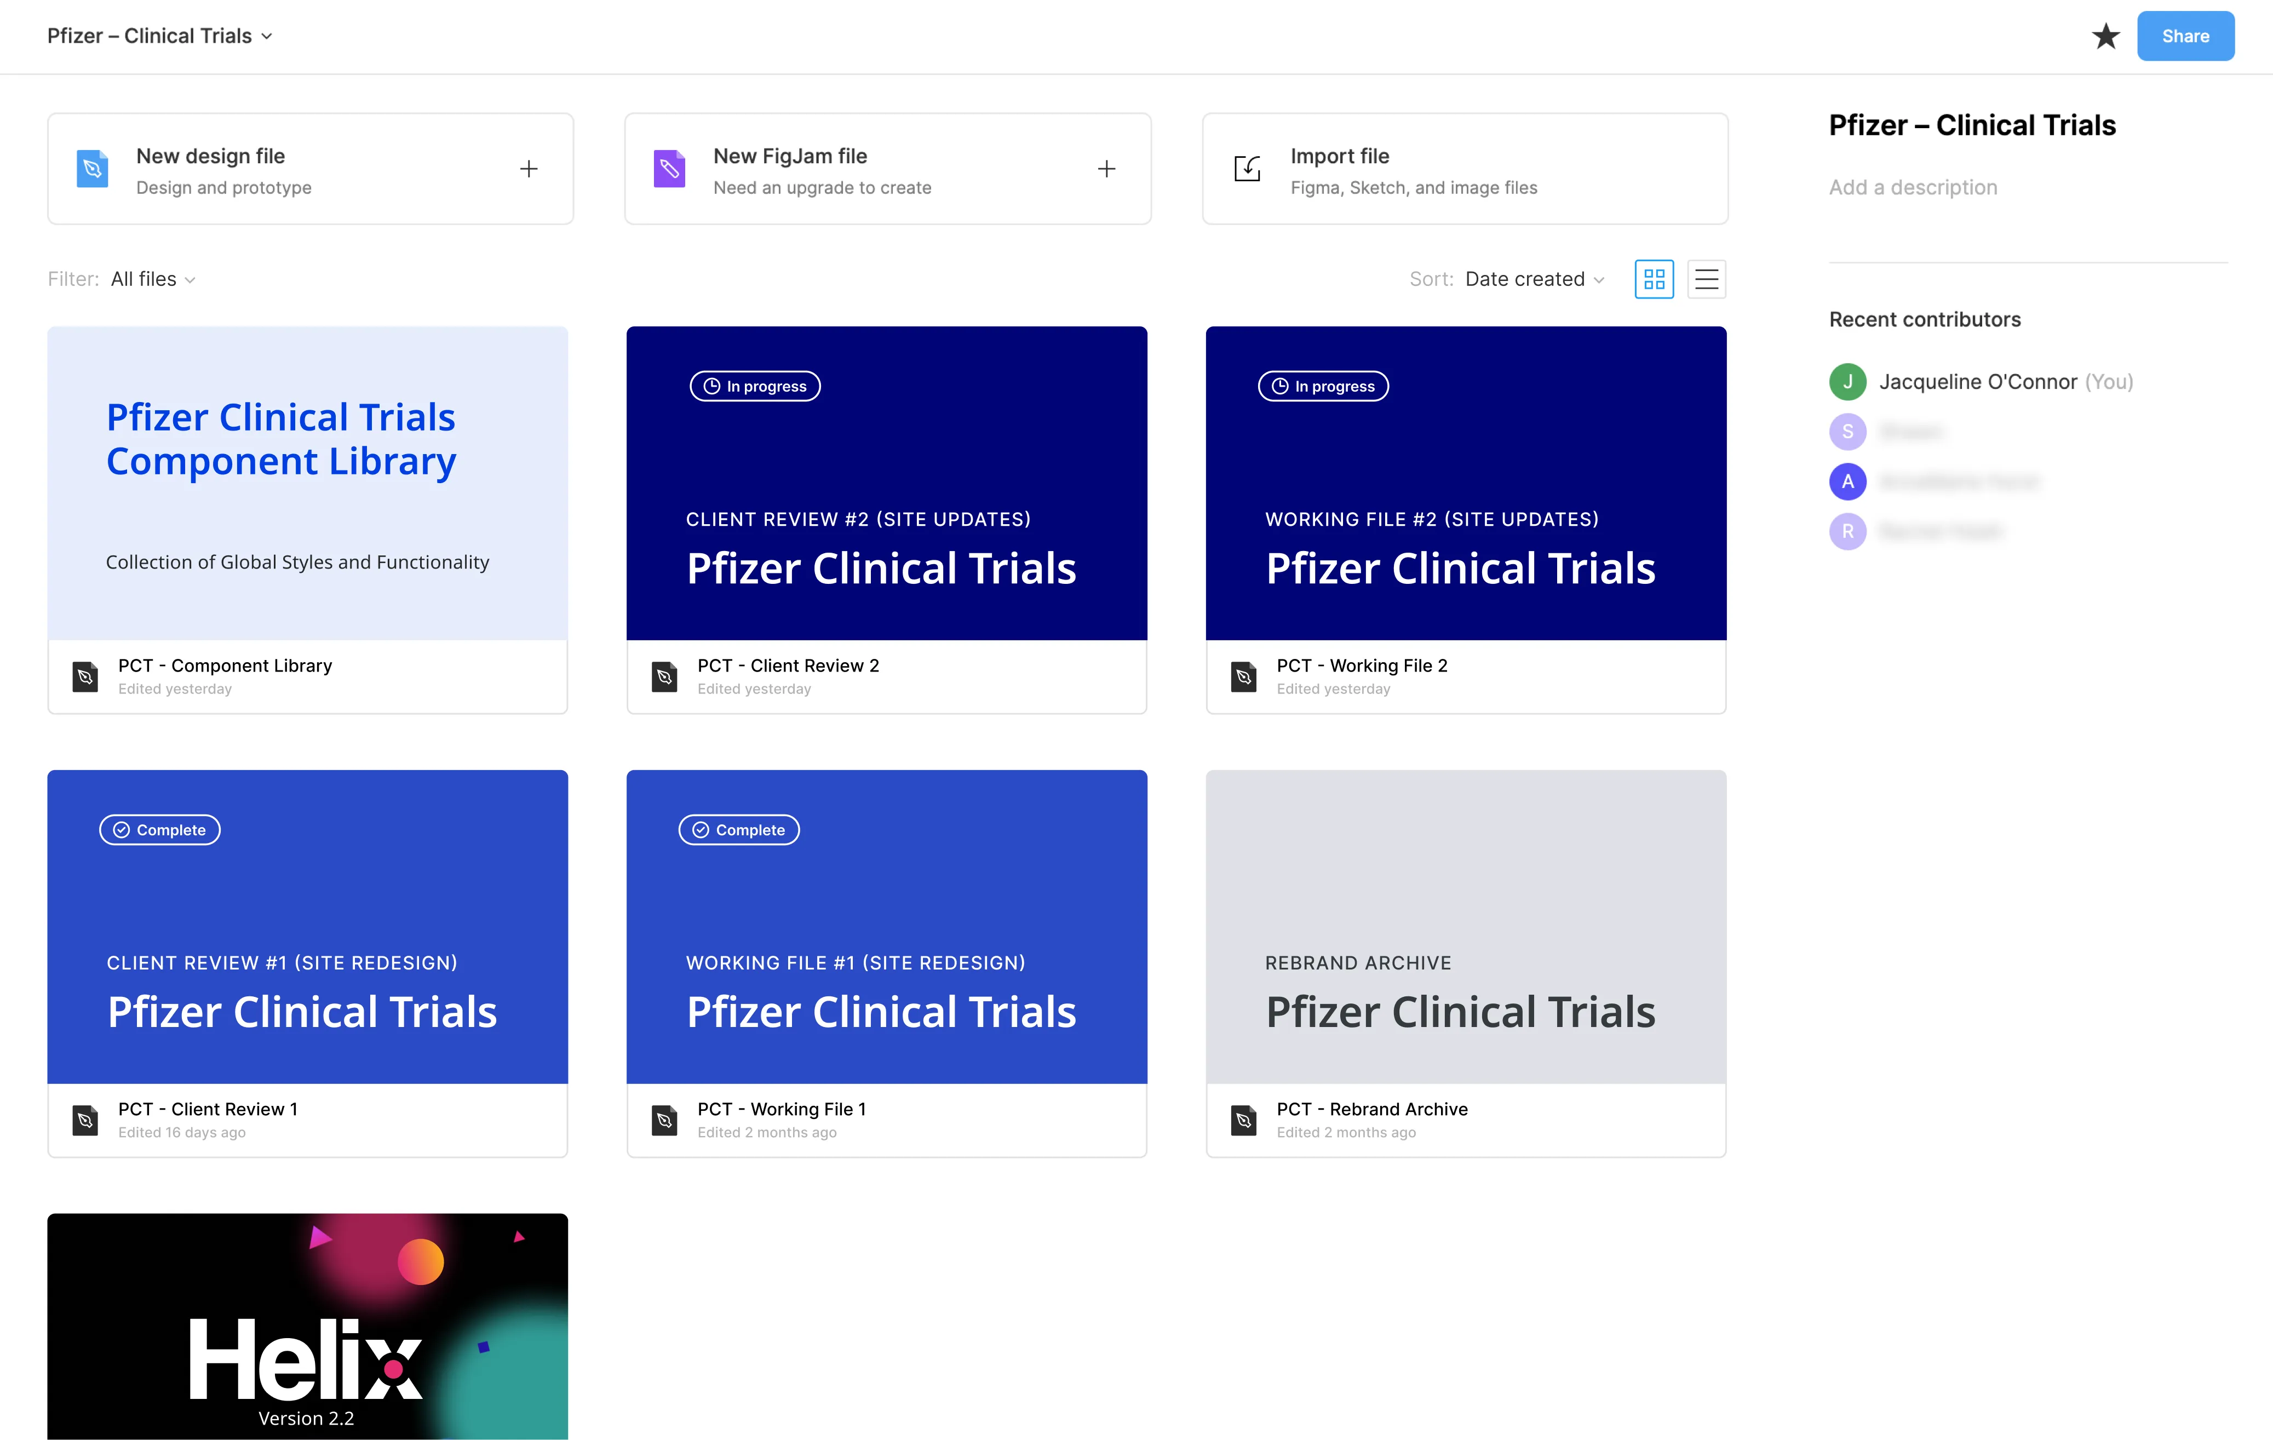The height and width of the screenshot is (1440, 2273).
Task: Select the PCT - Client Review 1 file name
Action: point(208,1109)
